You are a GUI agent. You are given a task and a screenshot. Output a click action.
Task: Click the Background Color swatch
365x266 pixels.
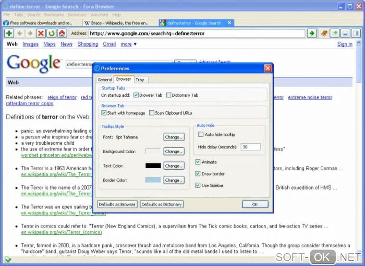pyautogui.click(x=153, y=151)
